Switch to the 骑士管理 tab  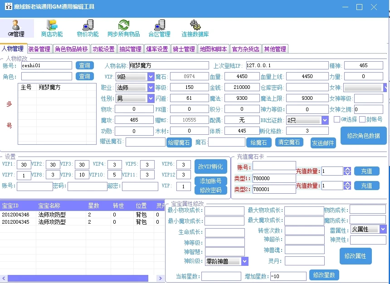tap(184, 49)
